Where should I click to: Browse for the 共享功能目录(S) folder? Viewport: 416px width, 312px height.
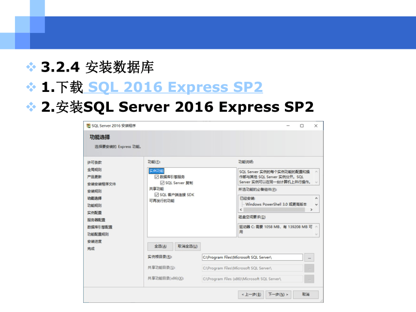[310, 268]
